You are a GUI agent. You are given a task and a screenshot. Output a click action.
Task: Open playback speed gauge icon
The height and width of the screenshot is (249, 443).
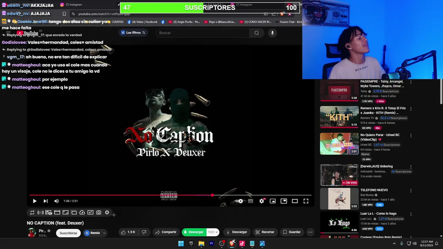pos(82,213)
